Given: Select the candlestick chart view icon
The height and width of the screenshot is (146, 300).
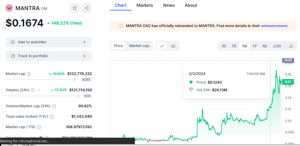Looking at the screenshot, I should pos(173,46).
